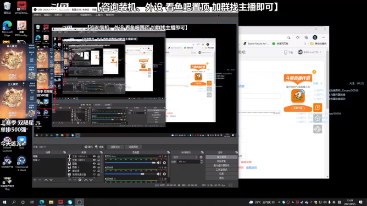This screenshot has width=367, height=206.
Task: Move scene down with arrow icon
Action: [51, 180]
